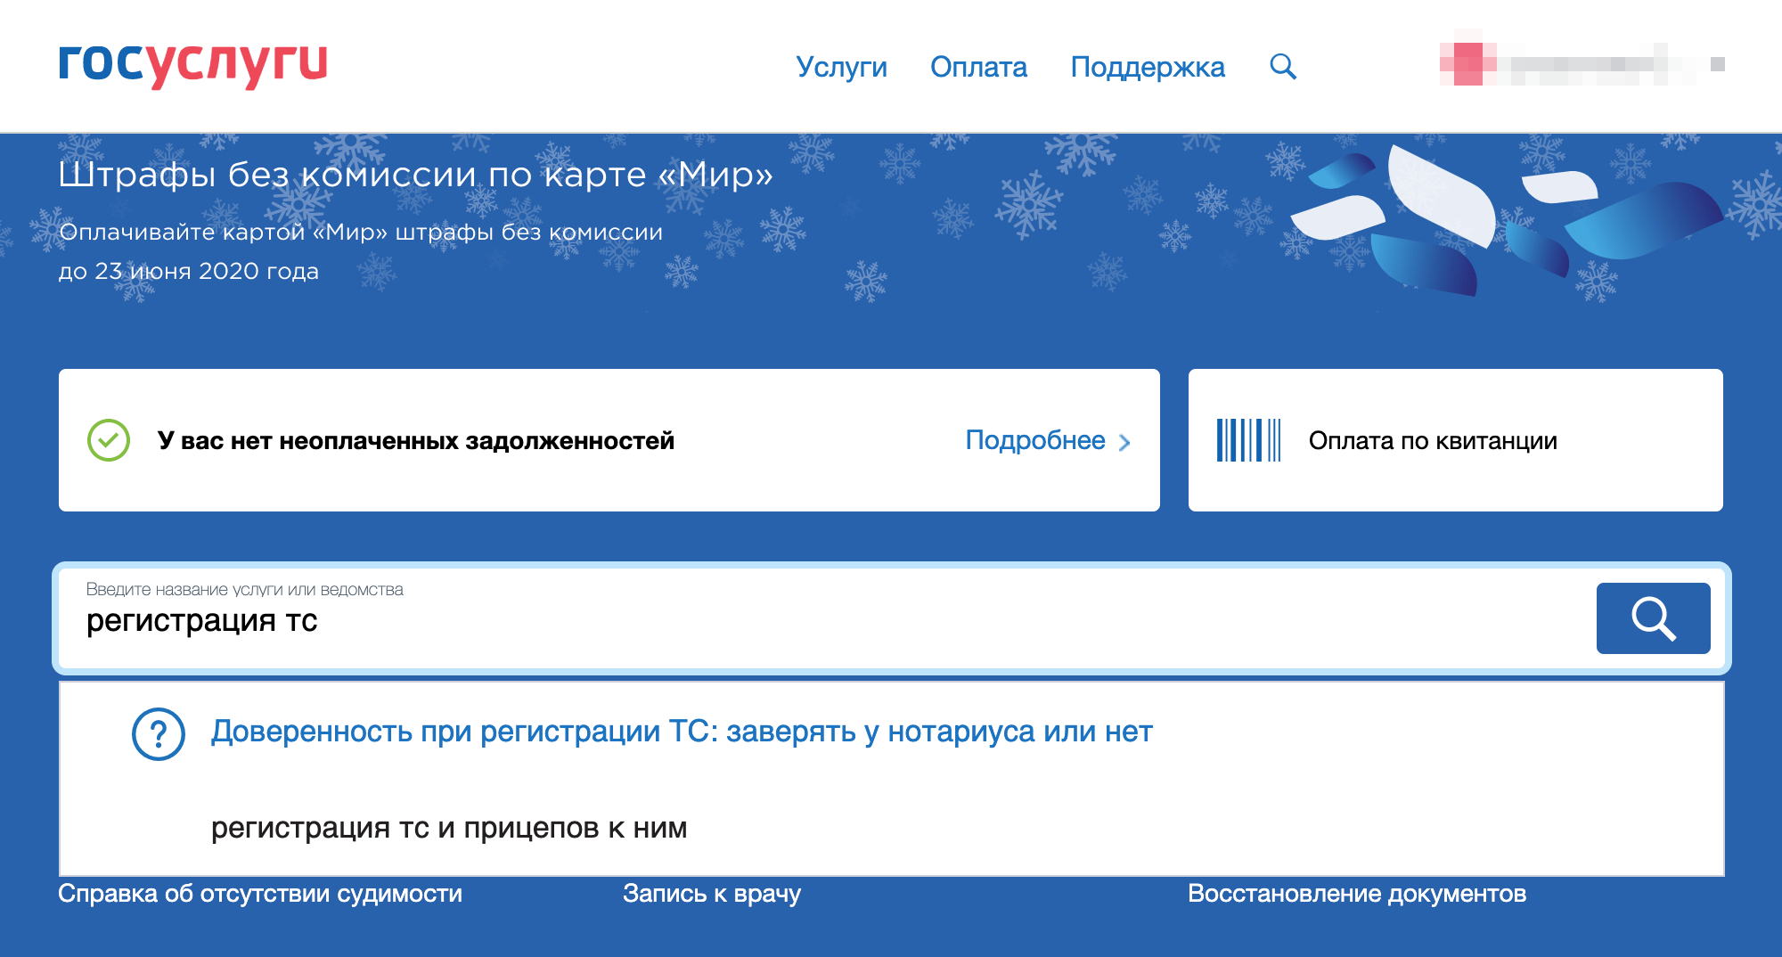
Task: Click inside the service search input field
Action: [x=535, y=619]
